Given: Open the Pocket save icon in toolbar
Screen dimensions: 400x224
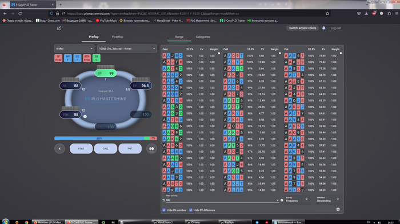Looking at the screenshot, I should click(359, 14).
